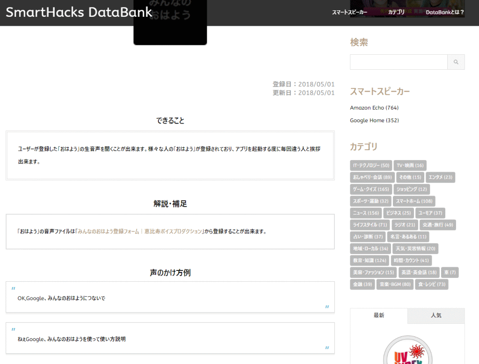Follow みんなのおはよう登録フォーム link
The width and height of the screenshot is (479, 364).
coord(140,231)
